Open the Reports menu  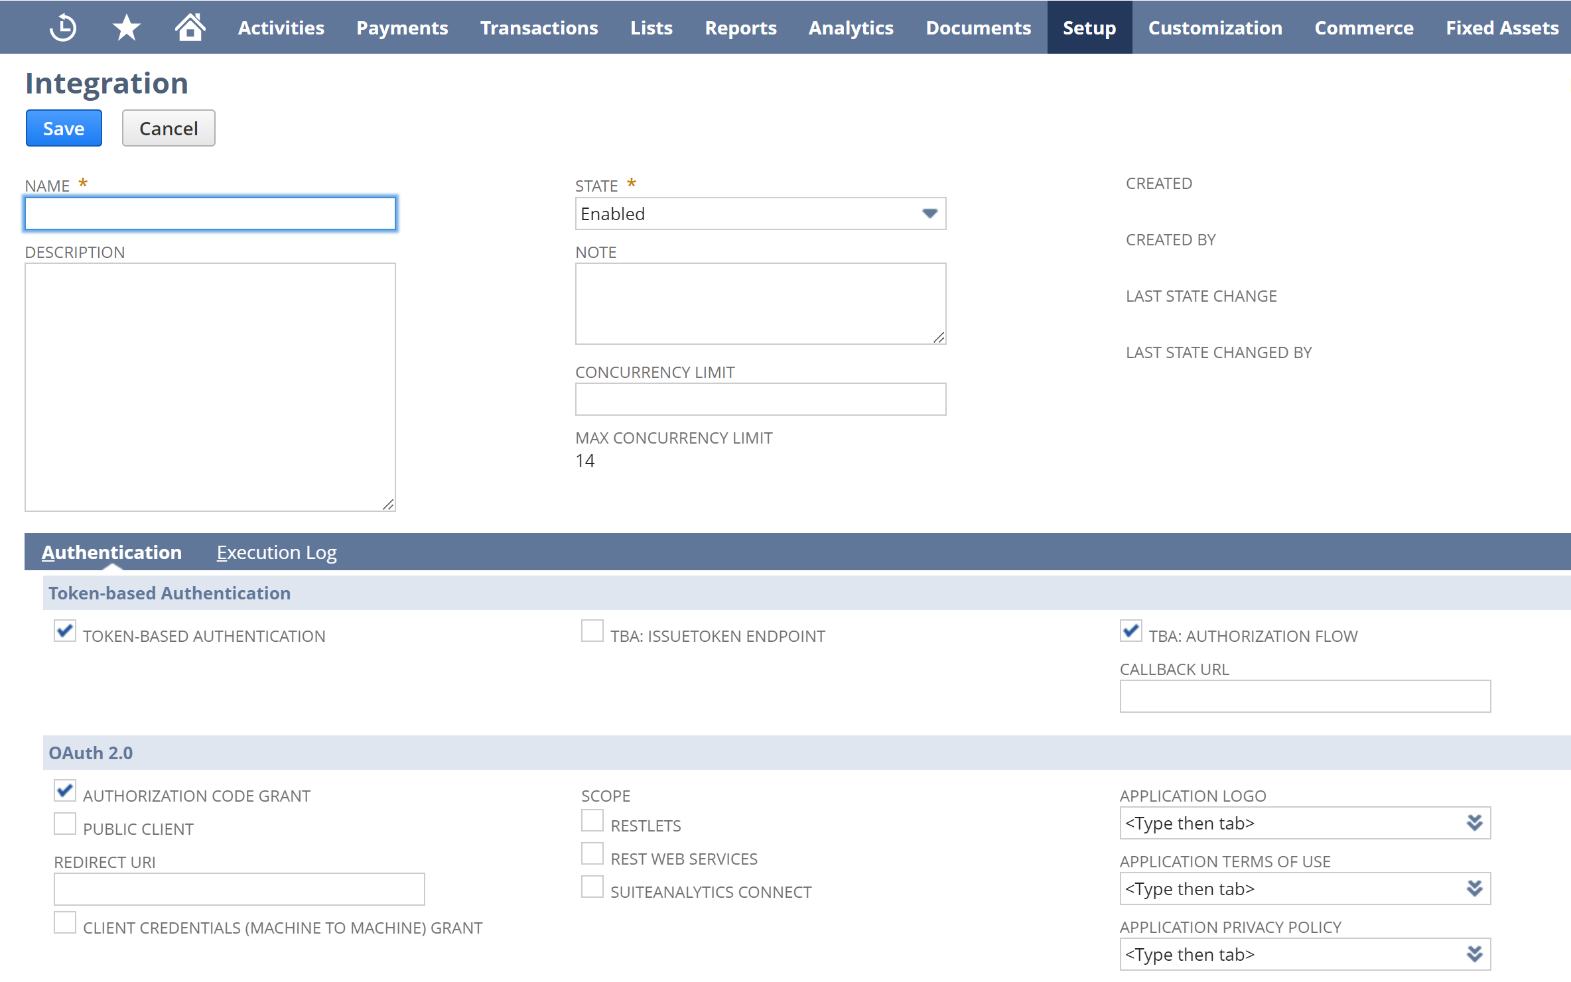740,27
